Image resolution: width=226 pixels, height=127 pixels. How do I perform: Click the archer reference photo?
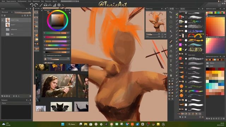click(59, 85)
